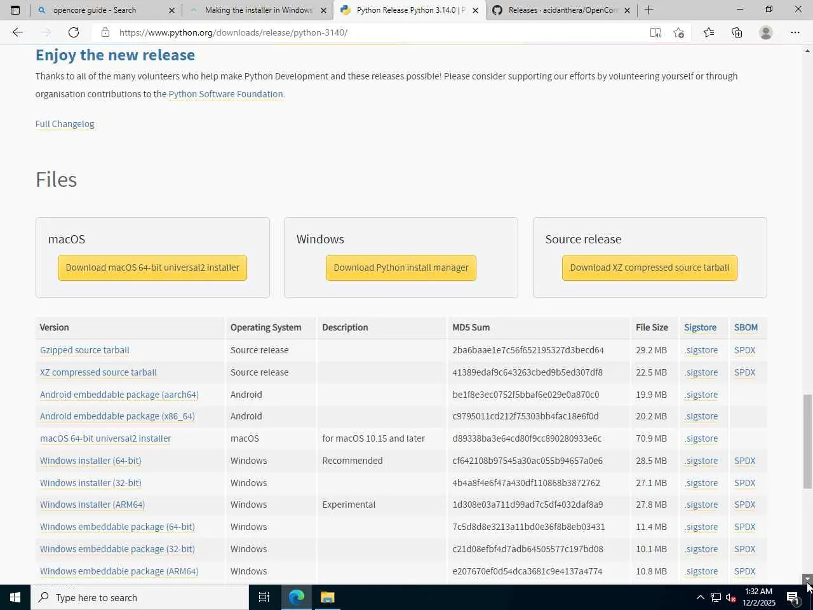The image size is (813, 610).
Task: Open the SBOM column header link
Action: (x=746, y=327)
